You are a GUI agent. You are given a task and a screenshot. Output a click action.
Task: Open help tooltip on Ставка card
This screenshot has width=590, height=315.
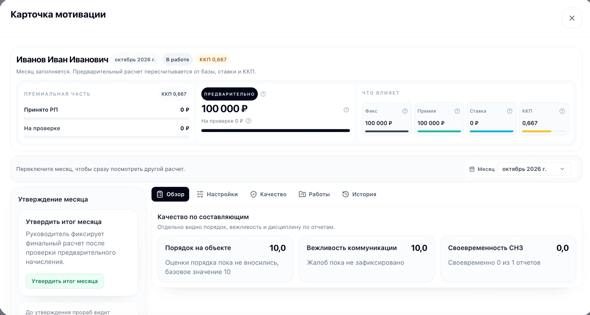click(x=509, y=111)
